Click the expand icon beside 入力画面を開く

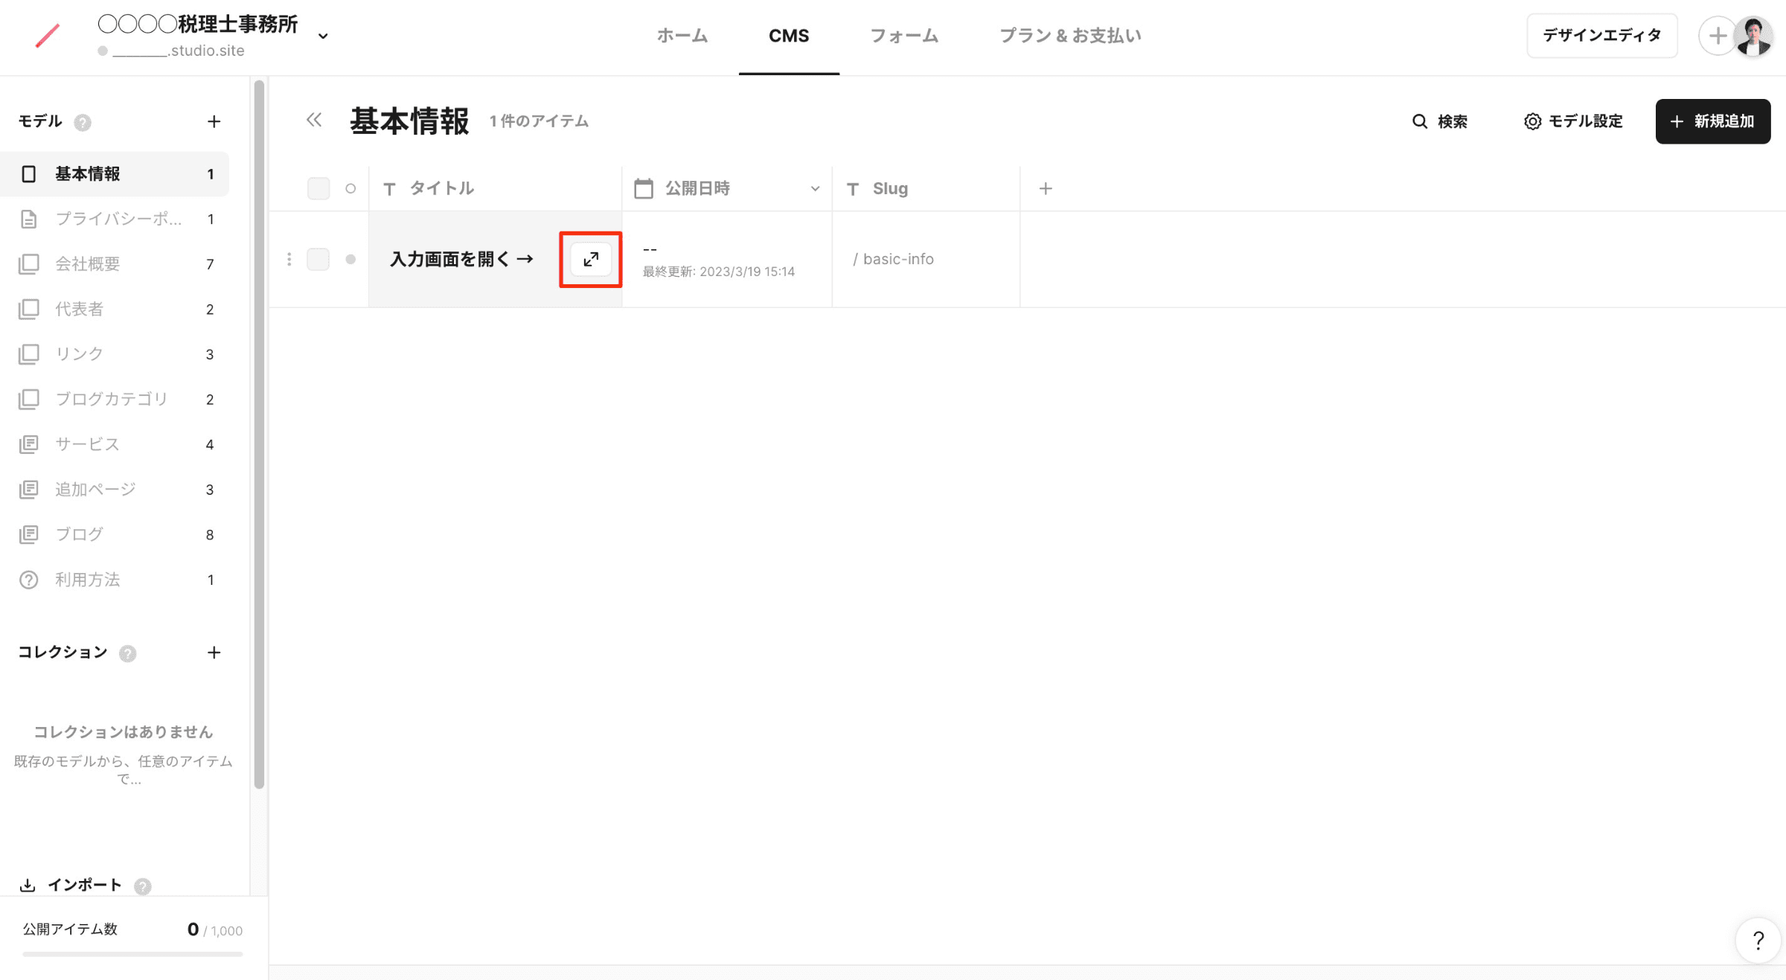click(590, 259)
